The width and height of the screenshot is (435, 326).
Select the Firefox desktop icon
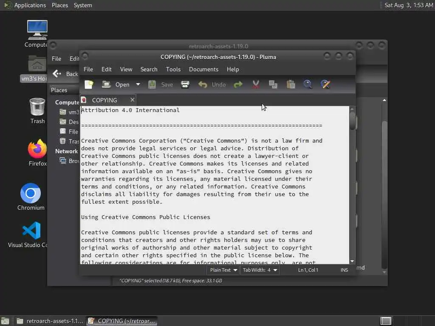(x=37, y=152)
